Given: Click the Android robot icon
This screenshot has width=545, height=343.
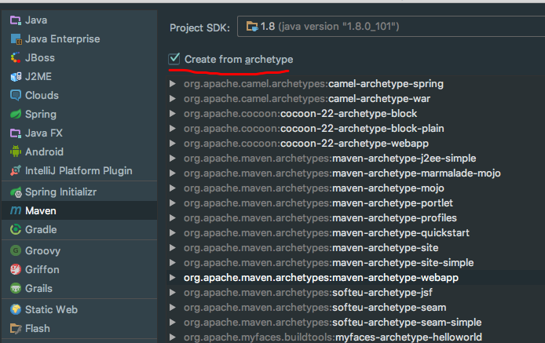Looking at the screenshot, I should [x=16, y=151].
